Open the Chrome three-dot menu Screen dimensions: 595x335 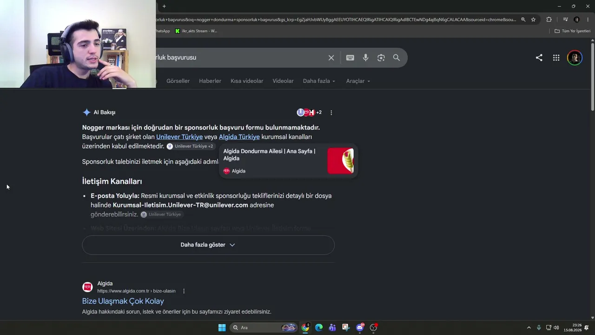(x=588, y=20)
